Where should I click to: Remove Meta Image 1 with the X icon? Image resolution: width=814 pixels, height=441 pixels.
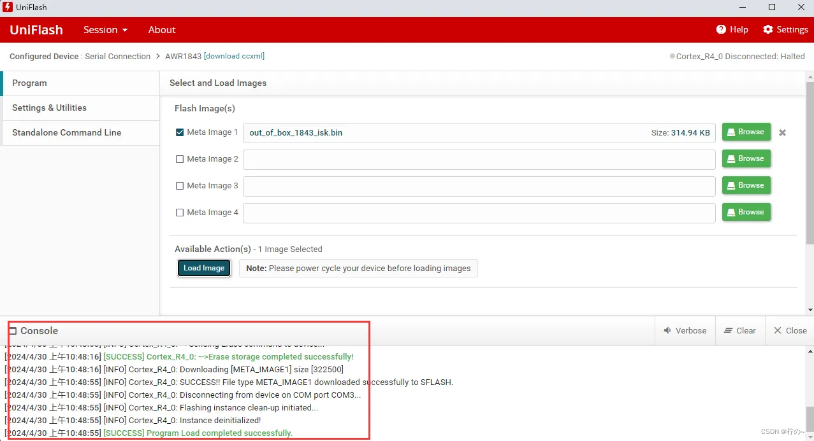pyautogui.click(x=783, y=133)
